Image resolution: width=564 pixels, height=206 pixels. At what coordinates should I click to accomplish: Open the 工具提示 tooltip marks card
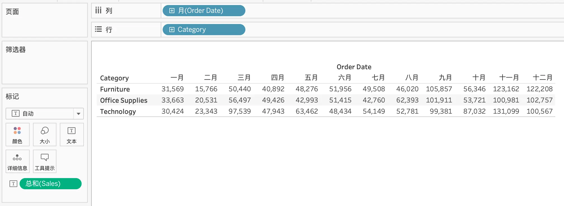[x=45, y=161]
